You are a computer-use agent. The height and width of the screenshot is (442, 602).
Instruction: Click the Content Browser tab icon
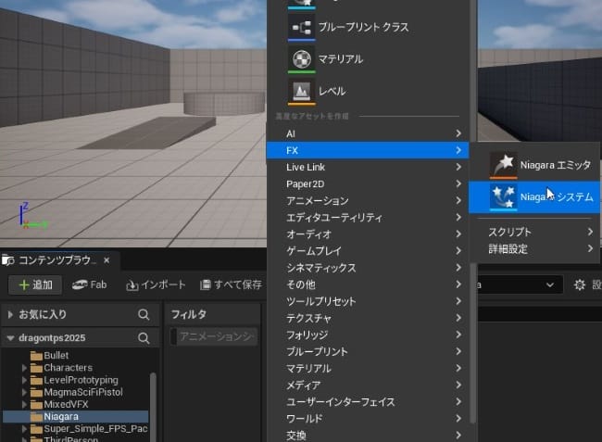pyautogui.click(x=8, y=260)
